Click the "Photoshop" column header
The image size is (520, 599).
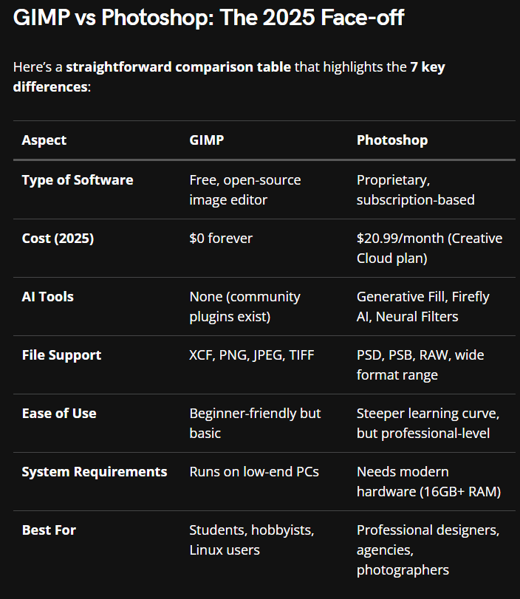pos(392,140)
